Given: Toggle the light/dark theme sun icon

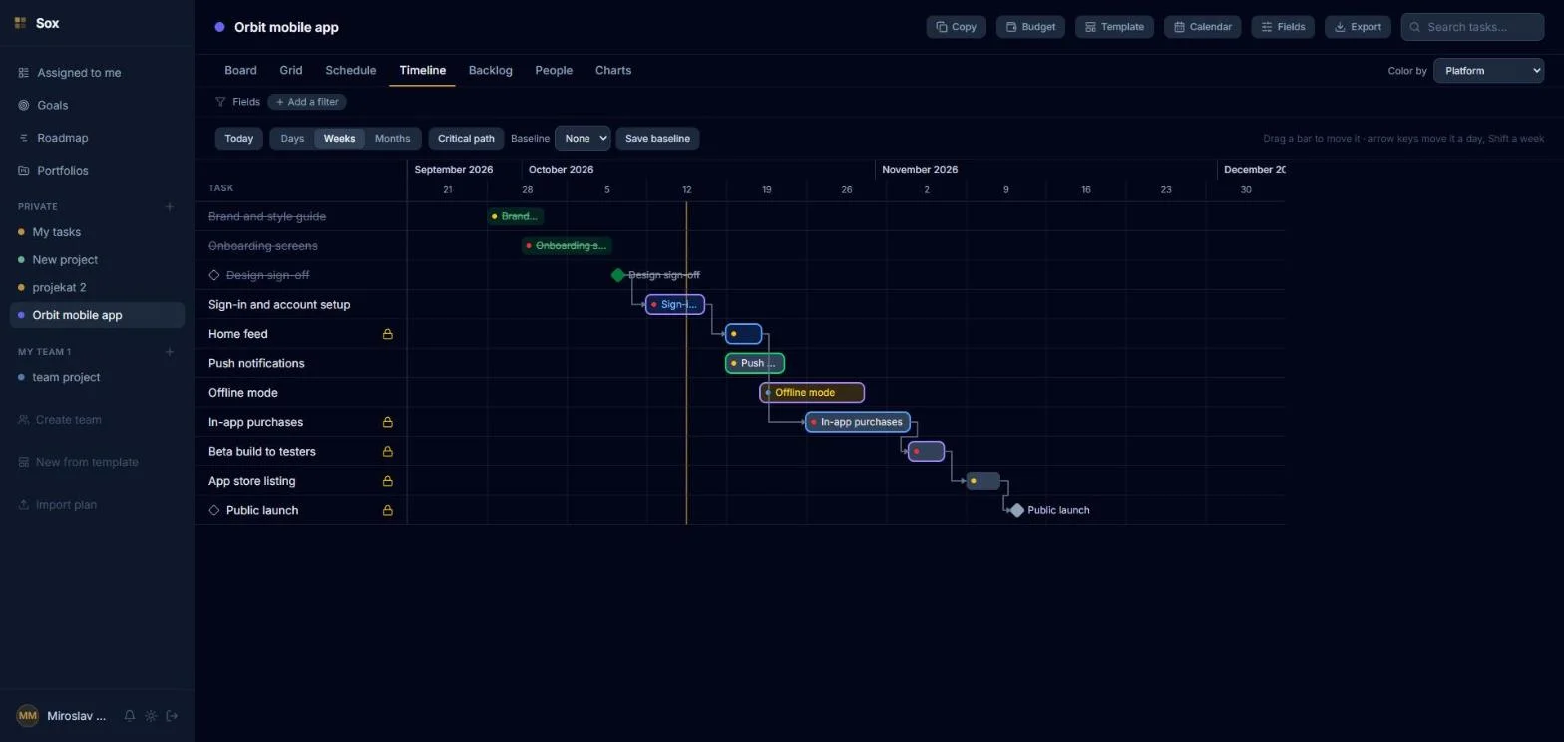Looking at the screenshot, I should [151, 716].
